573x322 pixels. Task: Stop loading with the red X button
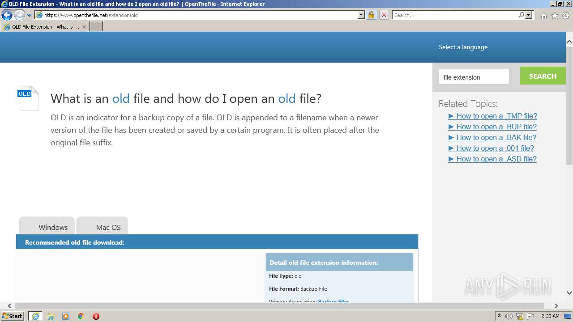tap(384, 15)
